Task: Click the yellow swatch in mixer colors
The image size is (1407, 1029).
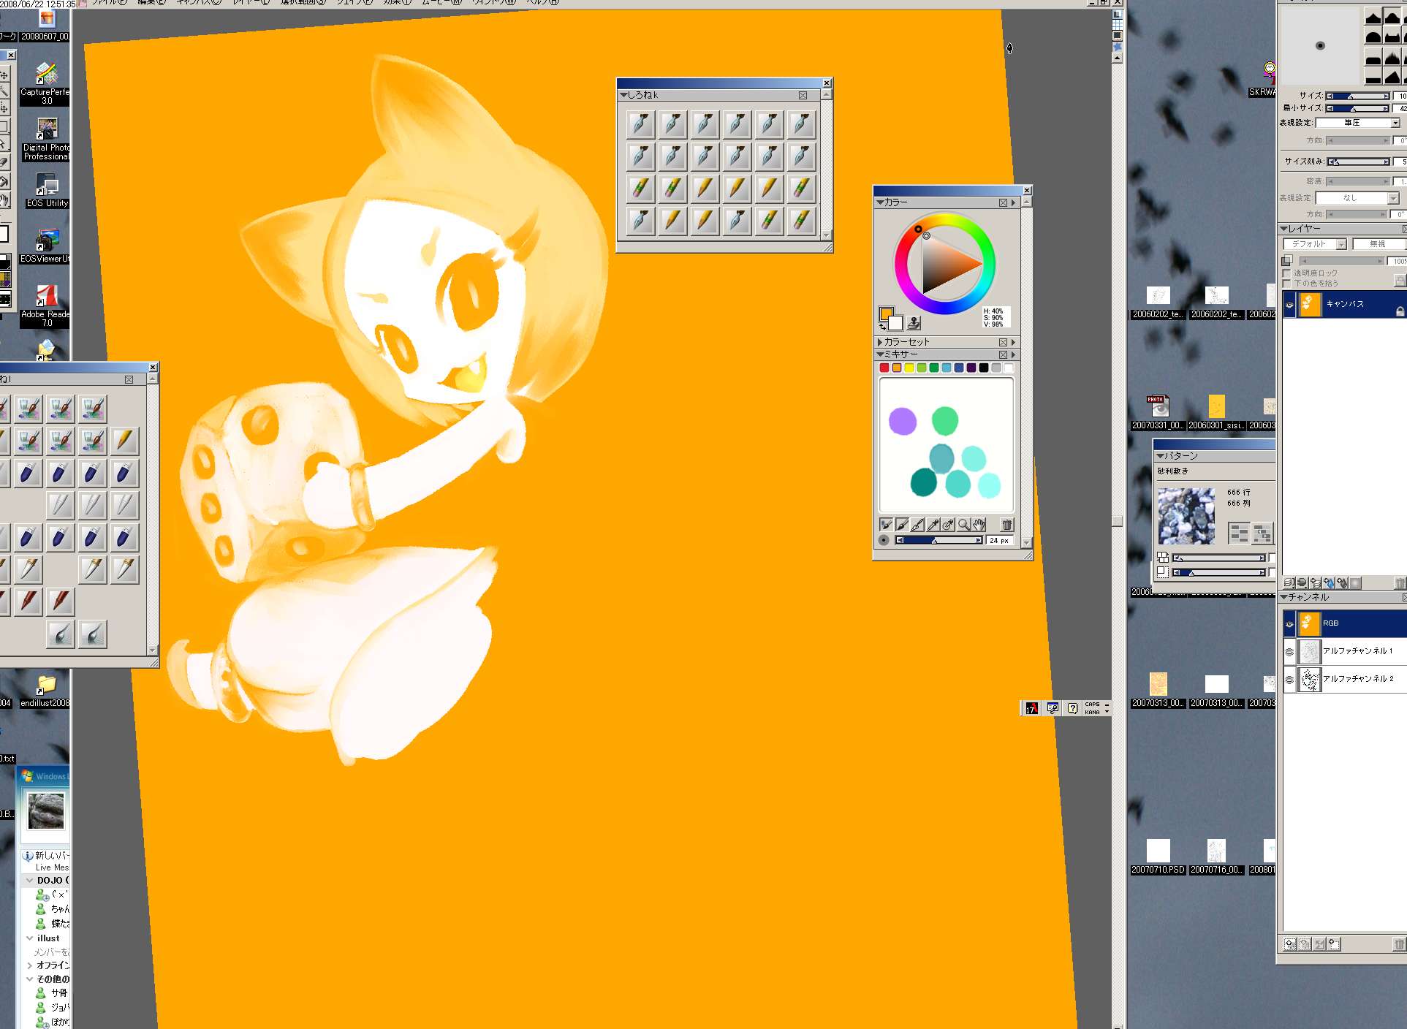Action: tap(909, 368)
